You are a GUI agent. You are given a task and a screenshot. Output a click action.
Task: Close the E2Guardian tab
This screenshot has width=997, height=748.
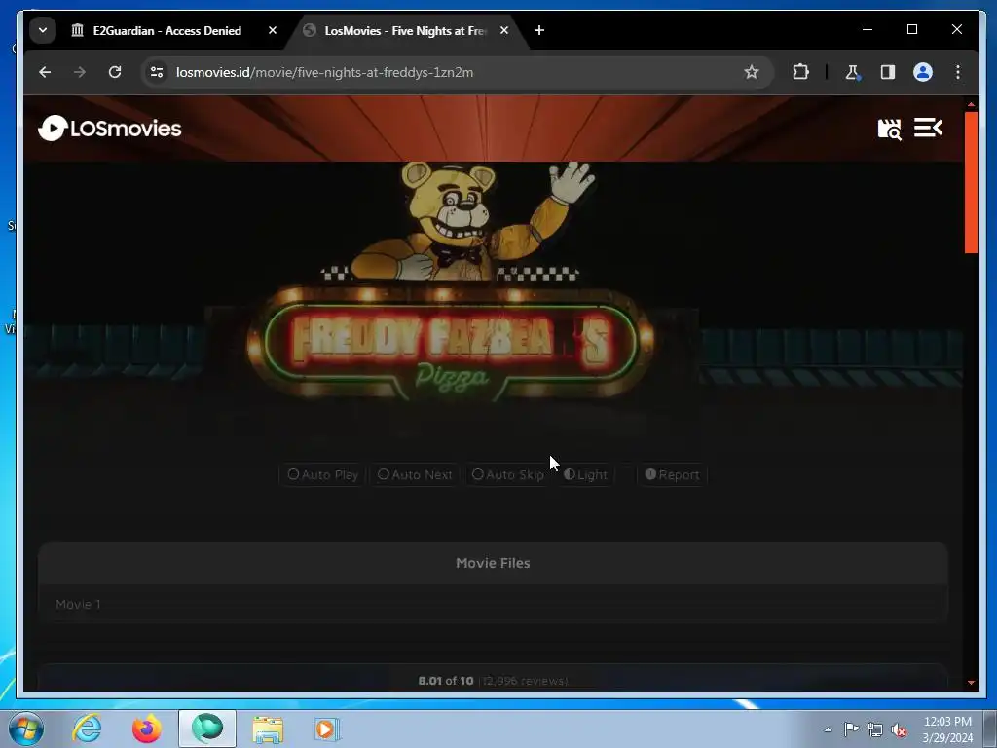[x=273, y=30]
